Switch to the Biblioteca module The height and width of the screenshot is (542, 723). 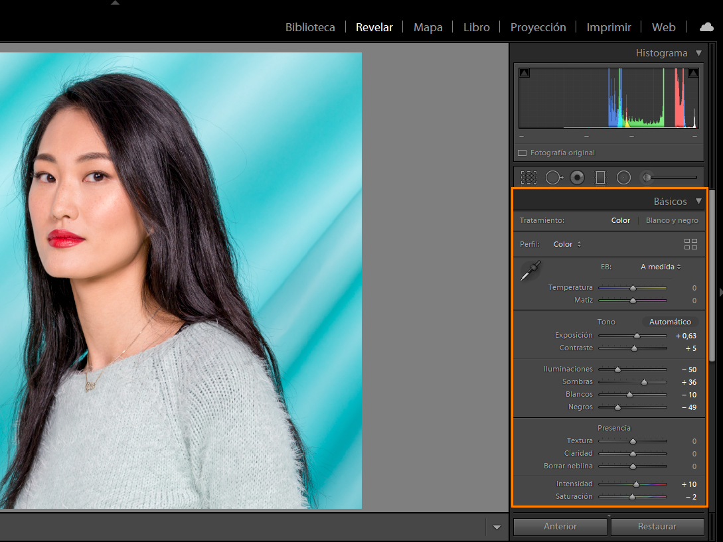pos(310,27)
